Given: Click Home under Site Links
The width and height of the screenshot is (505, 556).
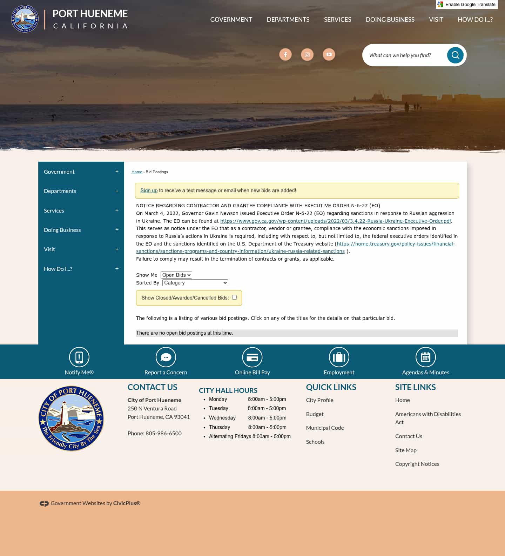Looking at the screenshot, I should [402, 400].
